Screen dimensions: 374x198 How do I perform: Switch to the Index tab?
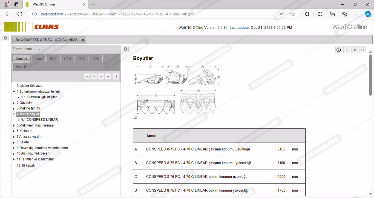click(x=38, y=59)
